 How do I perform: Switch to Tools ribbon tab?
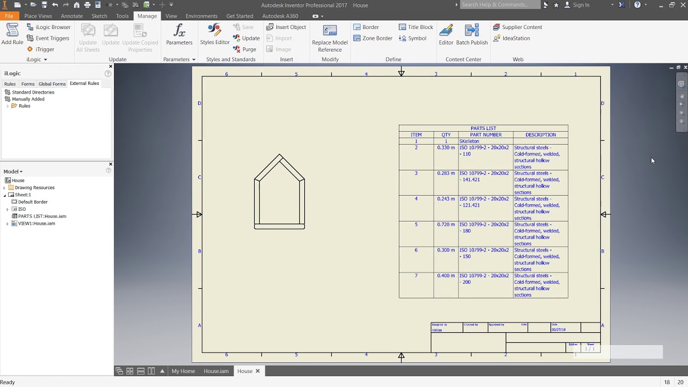(x=123, y=16)
